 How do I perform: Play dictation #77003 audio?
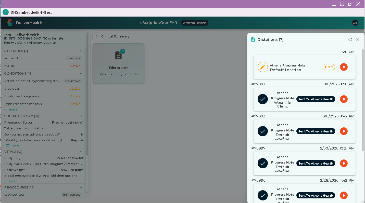click(x=344, y=99)
